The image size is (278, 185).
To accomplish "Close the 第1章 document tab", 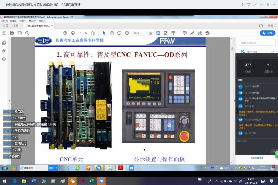I will point(52,26).
